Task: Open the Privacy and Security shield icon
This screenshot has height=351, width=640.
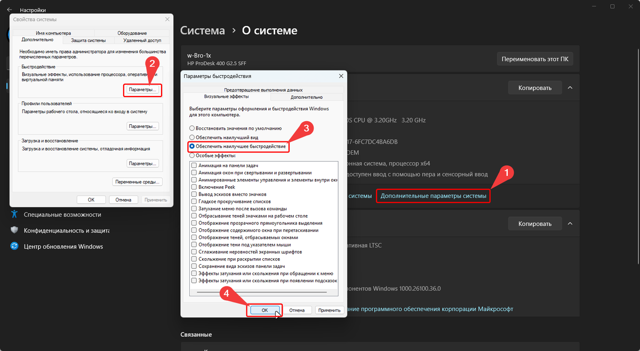Action: point(14,230)
